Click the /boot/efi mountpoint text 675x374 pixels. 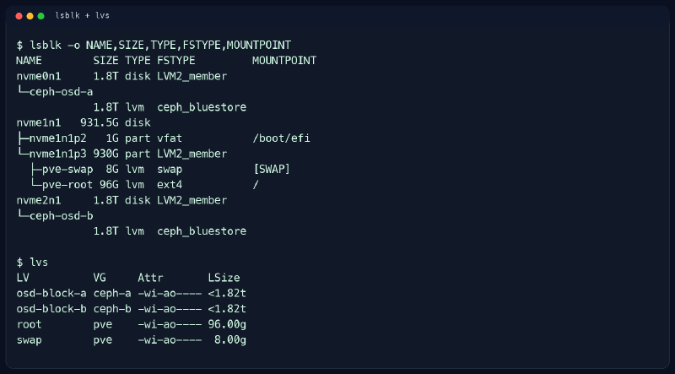coord(282,138)
